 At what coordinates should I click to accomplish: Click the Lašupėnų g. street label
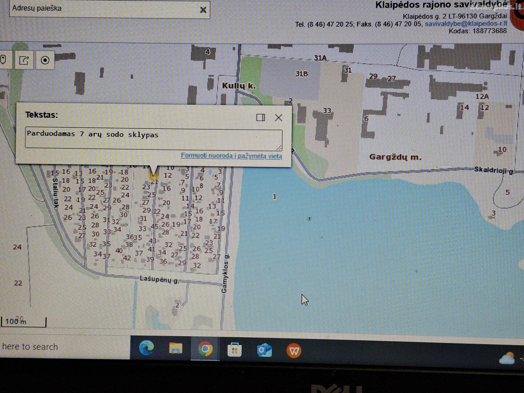pyautogui.click(x=159, y=279)
